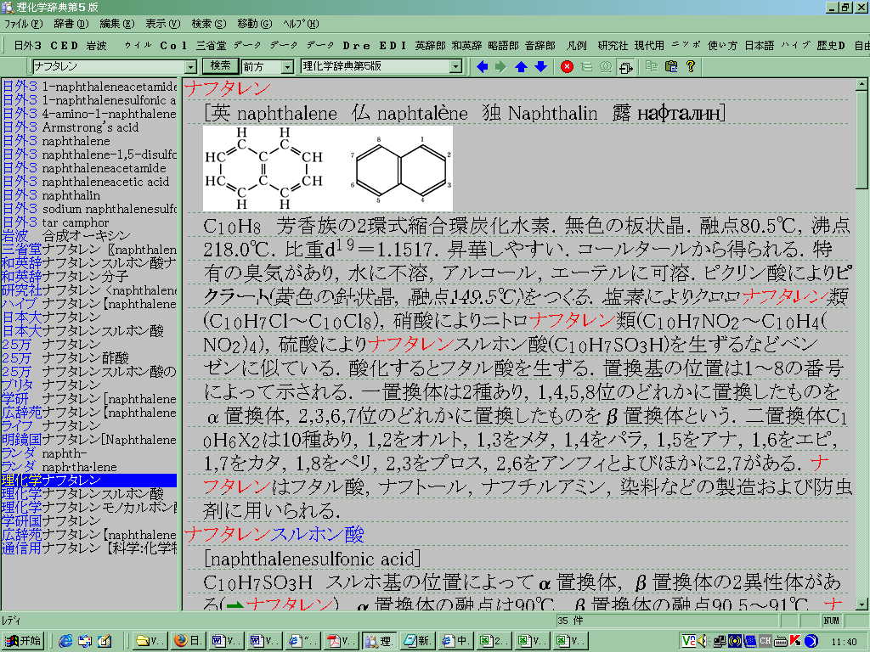This screenshot has height=652, width=870.
Task: Click the red stop icon
Action: tap(567, 66)
